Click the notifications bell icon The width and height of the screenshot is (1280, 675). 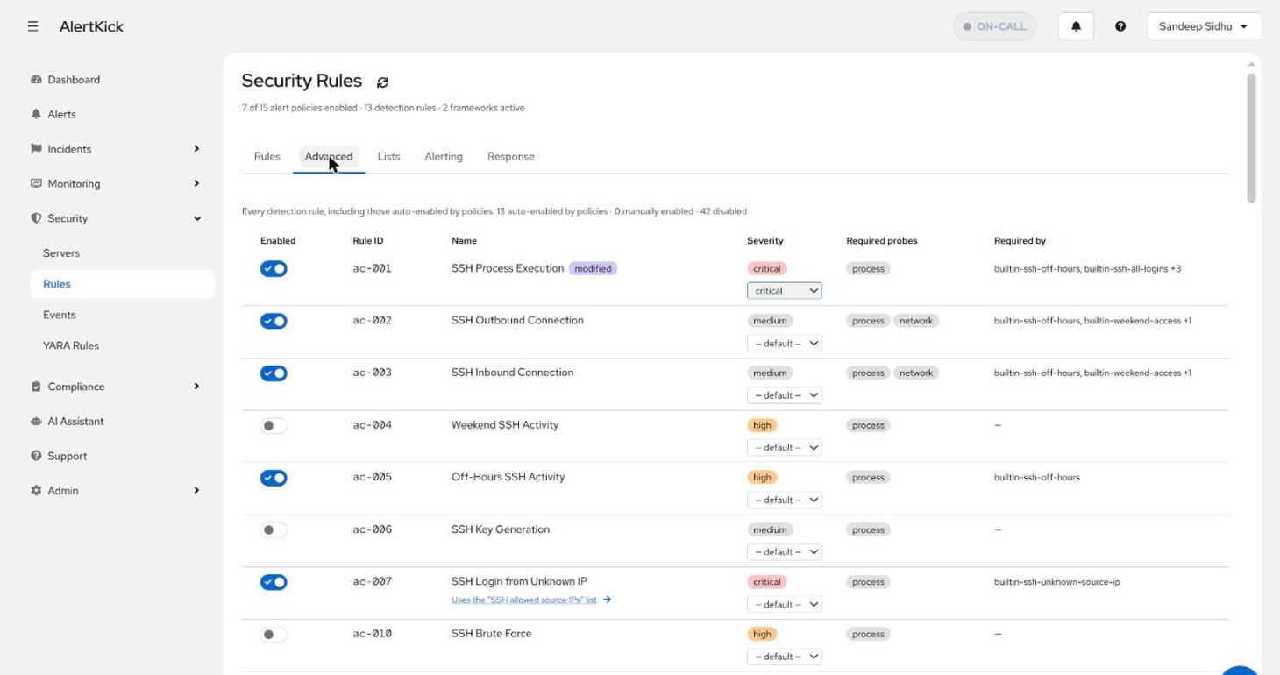tap(1076, 26)
